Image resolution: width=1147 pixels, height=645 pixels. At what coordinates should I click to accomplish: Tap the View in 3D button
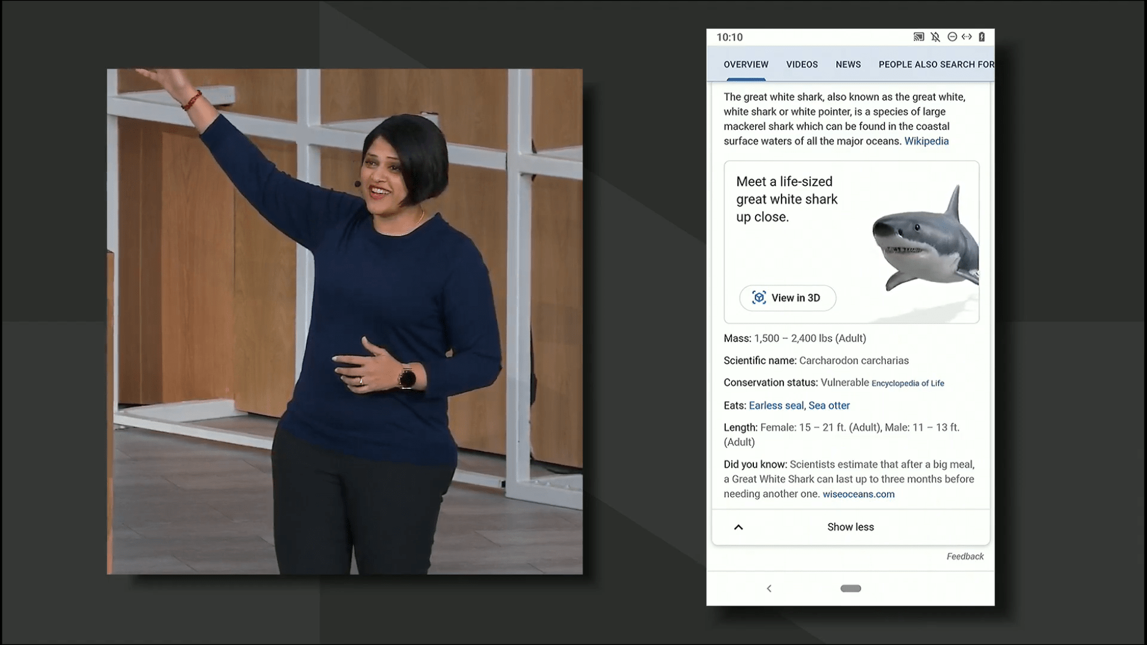coord(787,297)
